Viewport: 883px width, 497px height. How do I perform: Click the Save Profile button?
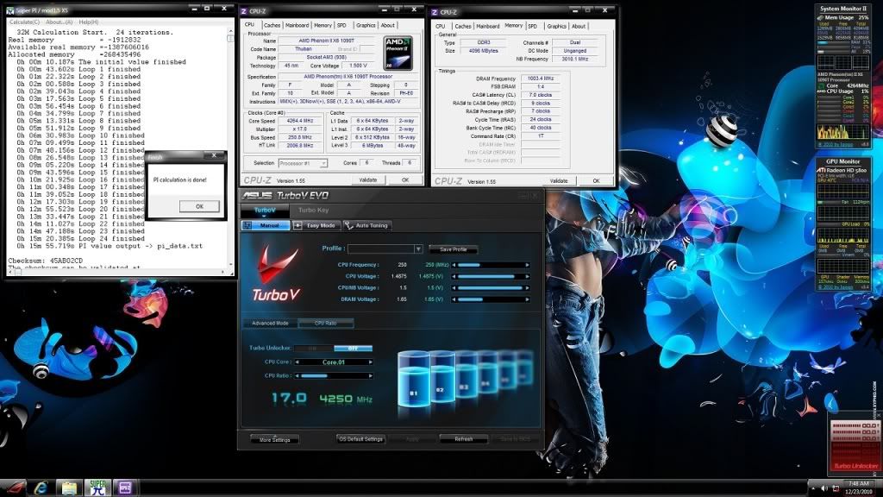tap(454, 249)
